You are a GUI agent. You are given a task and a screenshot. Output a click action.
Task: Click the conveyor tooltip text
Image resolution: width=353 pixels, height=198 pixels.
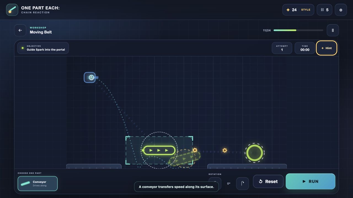coord(176,187)
